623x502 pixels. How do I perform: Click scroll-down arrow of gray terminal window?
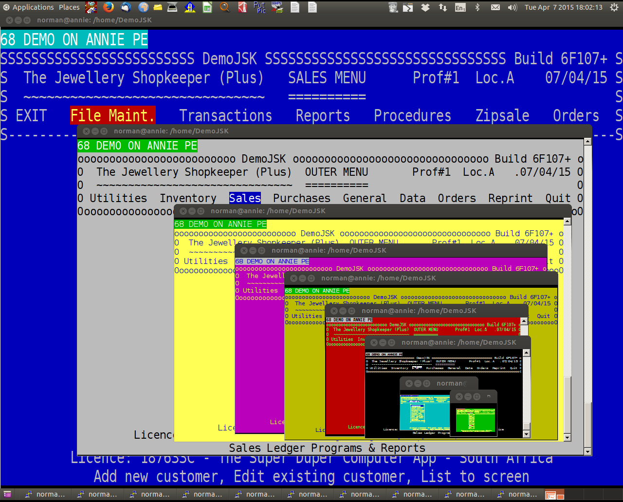587,452
